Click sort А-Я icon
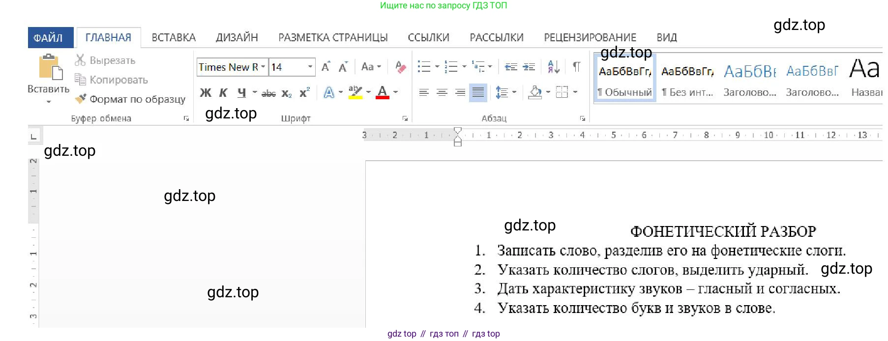The height and width of the screenshot is (341, 888). point(554,67)
